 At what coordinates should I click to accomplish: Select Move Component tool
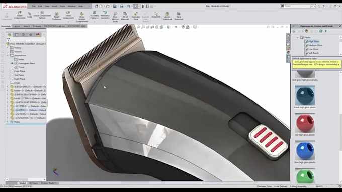(68, 15)
